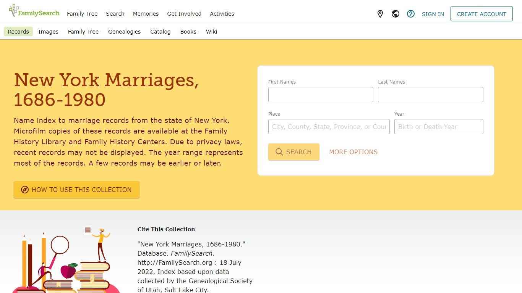Switch to the Family Tree sub-tab
Screen dimensions: 522x293
(83, 32)
